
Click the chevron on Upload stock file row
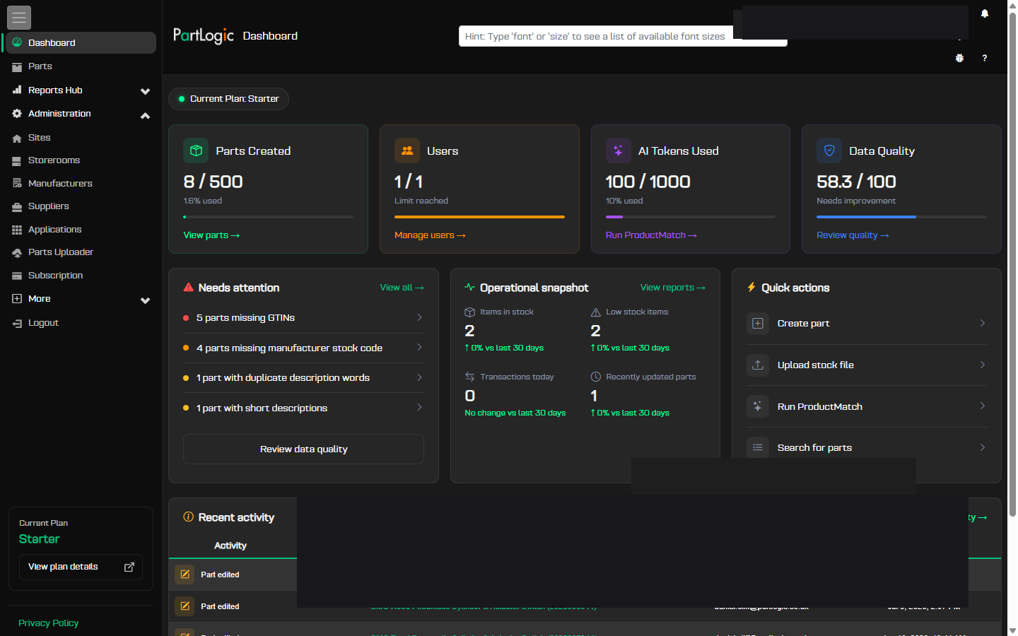click(983, 365)
